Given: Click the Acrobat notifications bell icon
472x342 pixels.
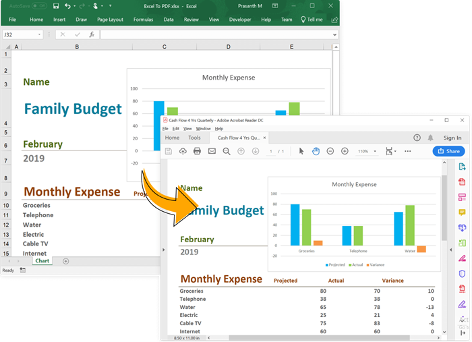Looking at the screenshot, I should tap(430, 138).
